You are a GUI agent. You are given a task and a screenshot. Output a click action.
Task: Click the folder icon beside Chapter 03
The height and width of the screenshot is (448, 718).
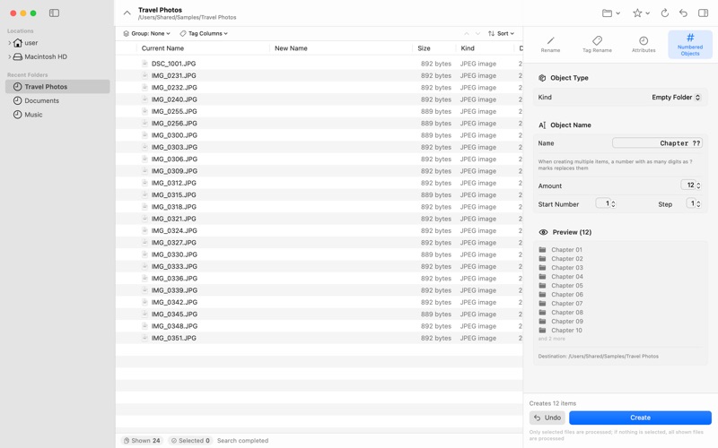click(x=543, y=267)
